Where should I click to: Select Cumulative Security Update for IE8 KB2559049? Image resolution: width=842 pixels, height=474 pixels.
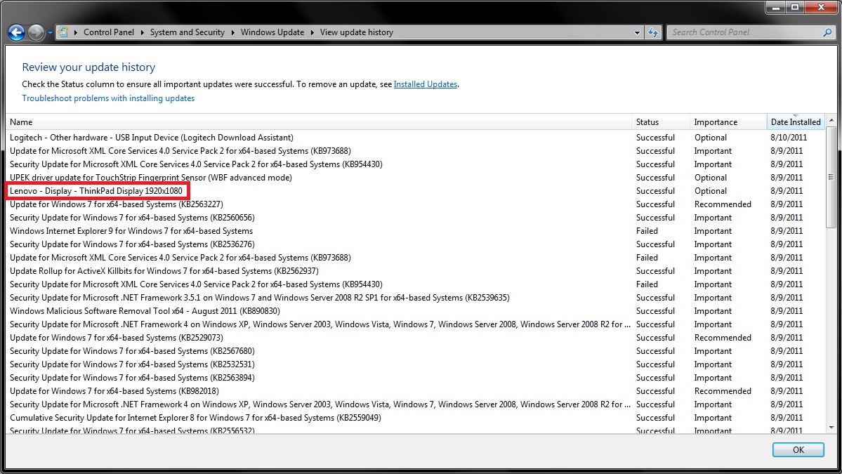tap(416, 418)
